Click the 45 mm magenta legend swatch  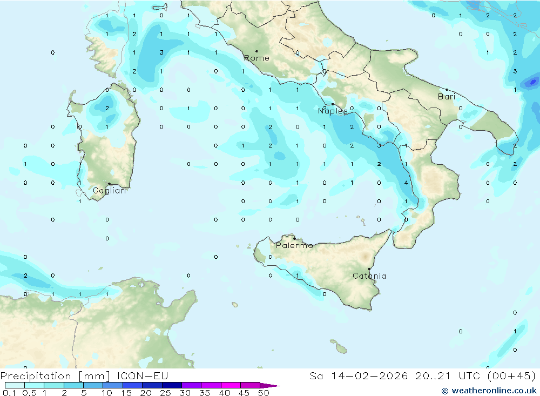(250, 385)
